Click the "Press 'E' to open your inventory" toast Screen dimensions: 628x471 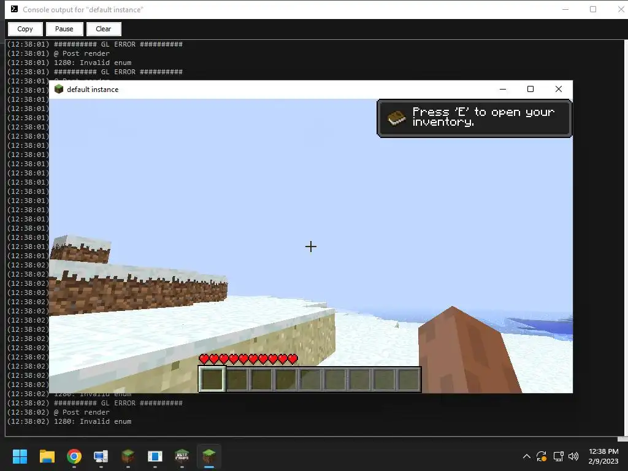(x=474, y=118)
